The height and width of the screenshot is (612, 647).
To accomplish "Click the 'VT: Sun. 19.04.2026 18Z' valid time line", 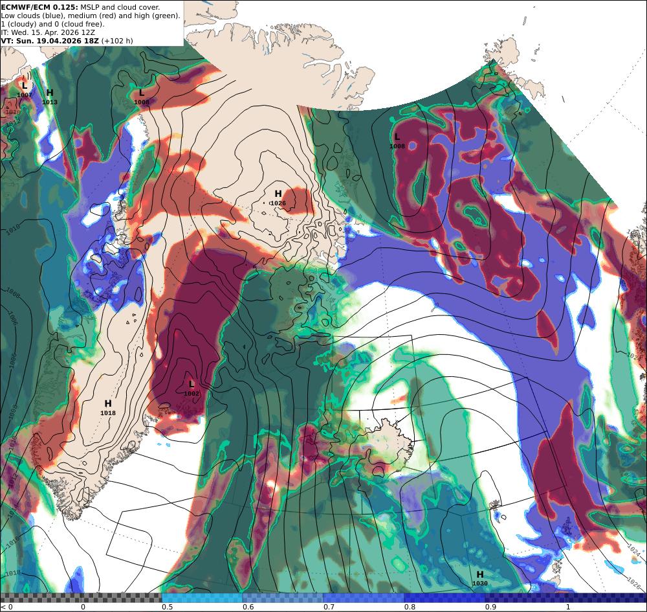I will point(50,40).
